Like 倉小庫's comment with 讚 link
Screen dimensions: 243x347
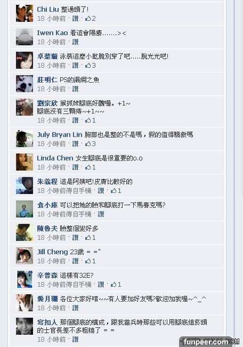101,214
